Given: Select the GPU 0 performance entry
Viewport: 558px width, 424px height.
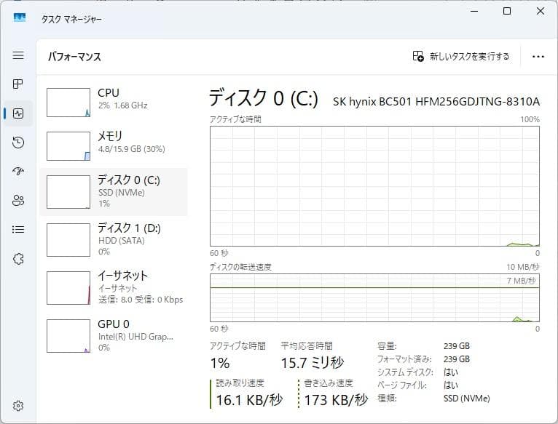Looking at the screenshot, I should point(114,336).
